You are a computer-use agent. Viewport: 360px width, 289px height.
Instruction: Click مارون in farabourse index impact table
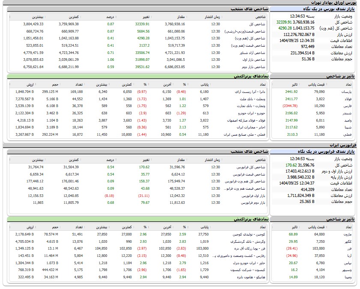[x=345, y=235]
